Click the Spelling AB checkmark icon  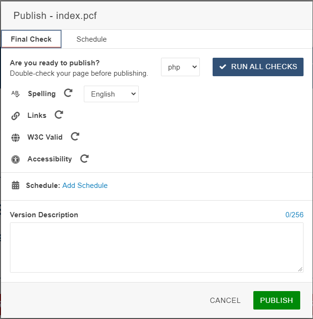16,94
